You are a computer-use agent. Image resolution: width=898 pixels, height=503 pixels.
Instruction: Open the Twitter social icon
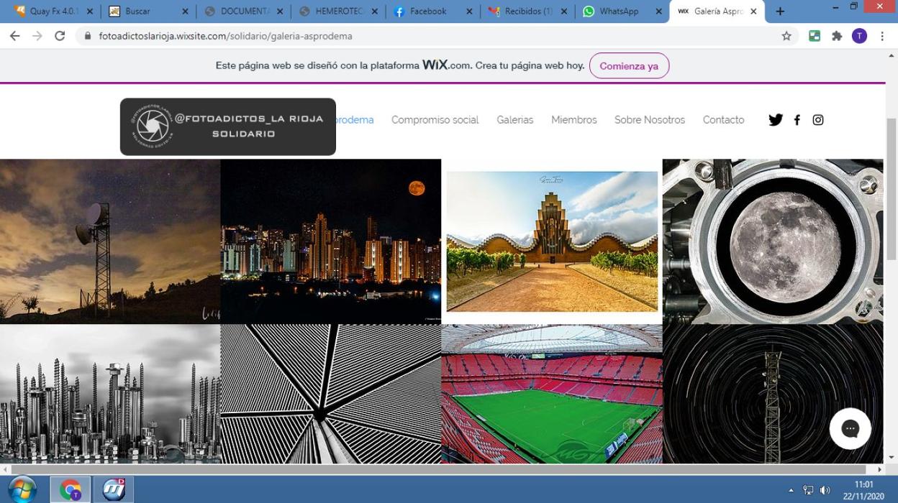click(775, 120)
